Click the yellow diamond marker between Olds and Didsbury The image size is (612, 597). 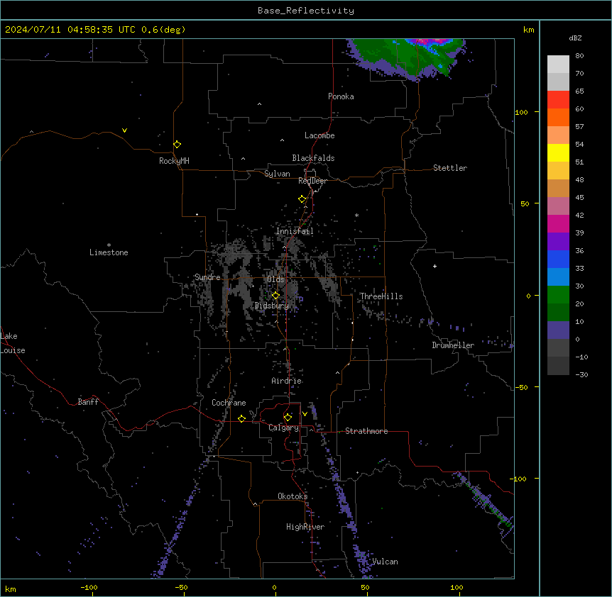point(275,296)
